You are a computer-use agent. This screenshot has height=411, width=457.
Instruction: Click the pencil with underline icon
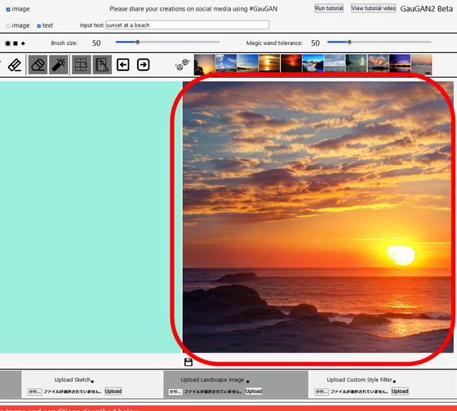[x=15, y=65]
